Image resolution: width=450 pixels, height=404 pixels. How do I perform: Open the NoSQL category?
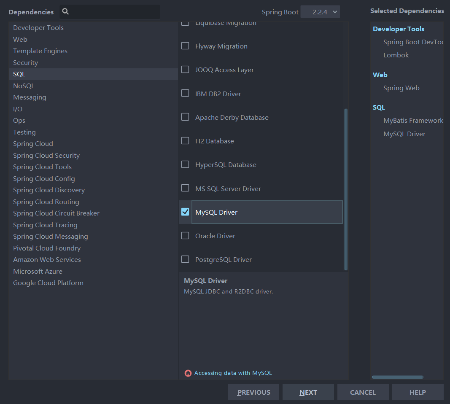[x=93, y=86]
